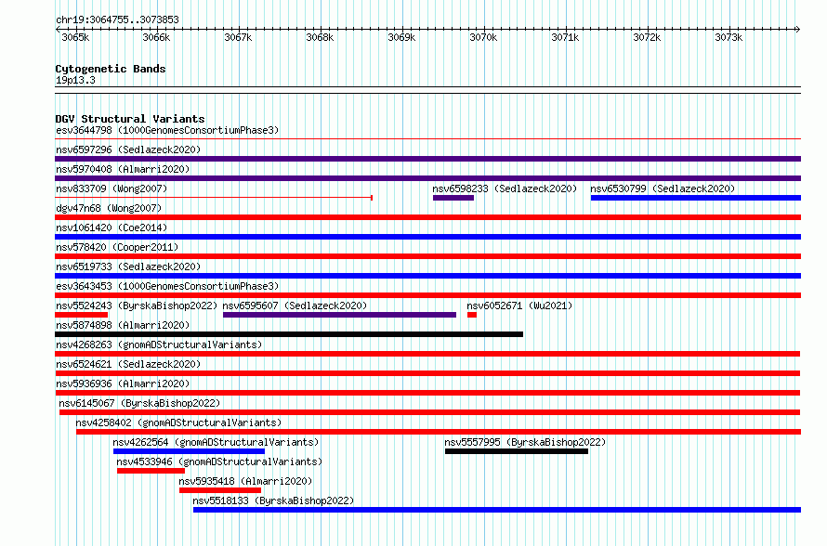Click the short nsv6598233 purple bar
This screenshot has height=546, width=827.
(x=453, y=198)
